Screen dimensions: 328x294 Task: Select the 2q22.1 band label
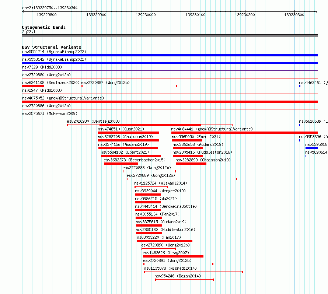tap(29, 32)
